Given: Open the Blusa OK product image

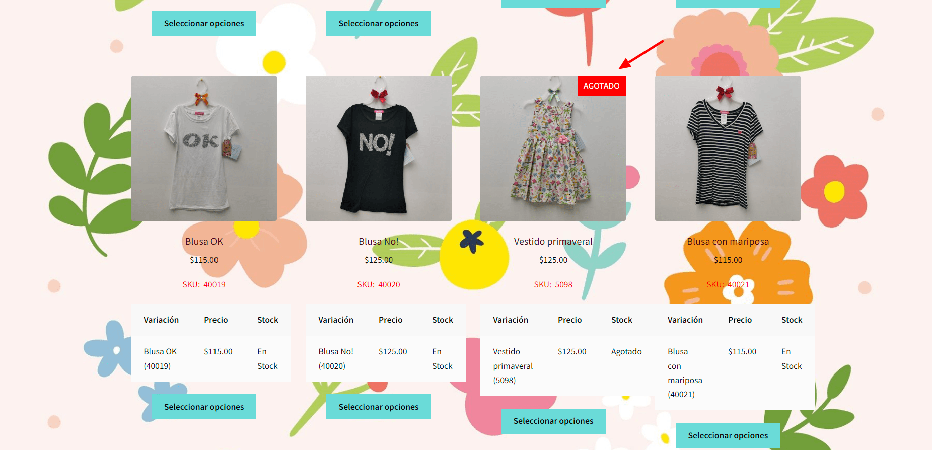Looking at the screenshot, I should pyautogui.click(x=204, y=148).
